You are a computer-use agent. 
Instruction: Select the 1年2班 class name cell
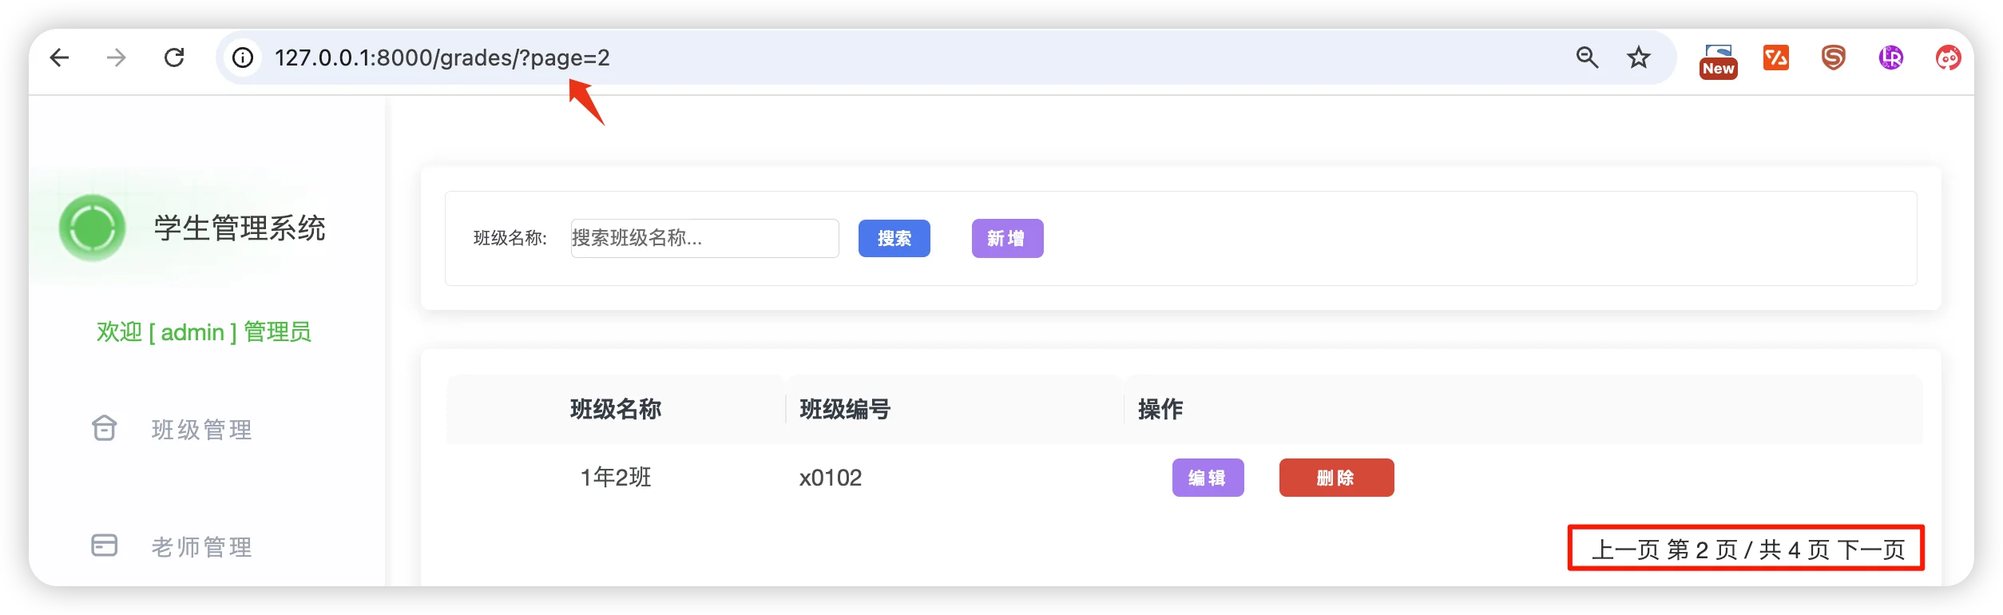pyautogui.click(x=616, y=478)
